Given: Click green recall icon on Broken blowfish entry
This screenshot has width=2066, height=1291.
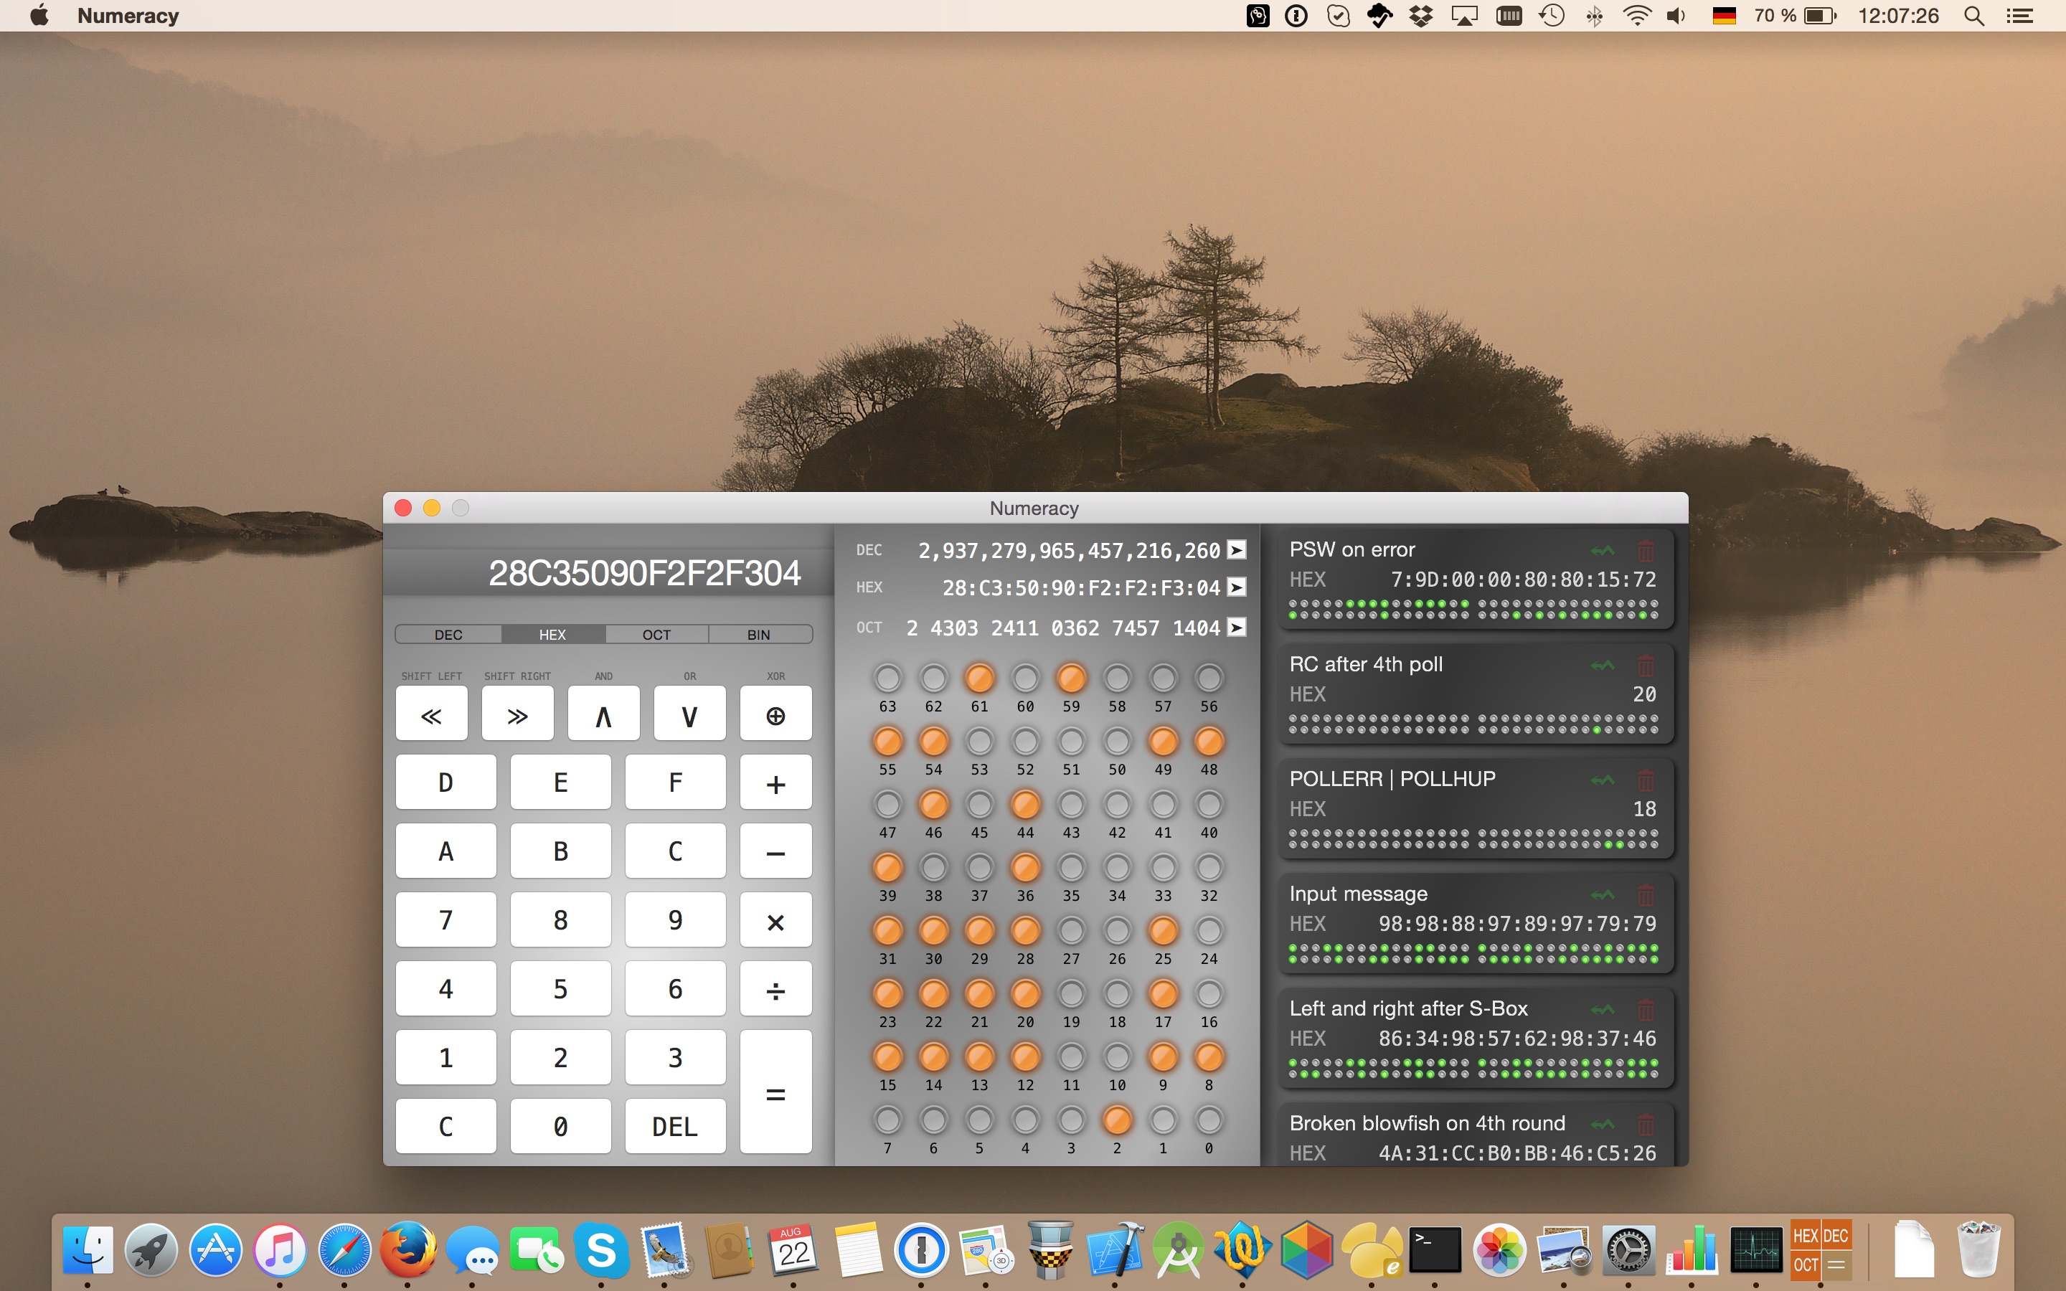Looking at the screenshot, I should [x=1603, y=1125].
